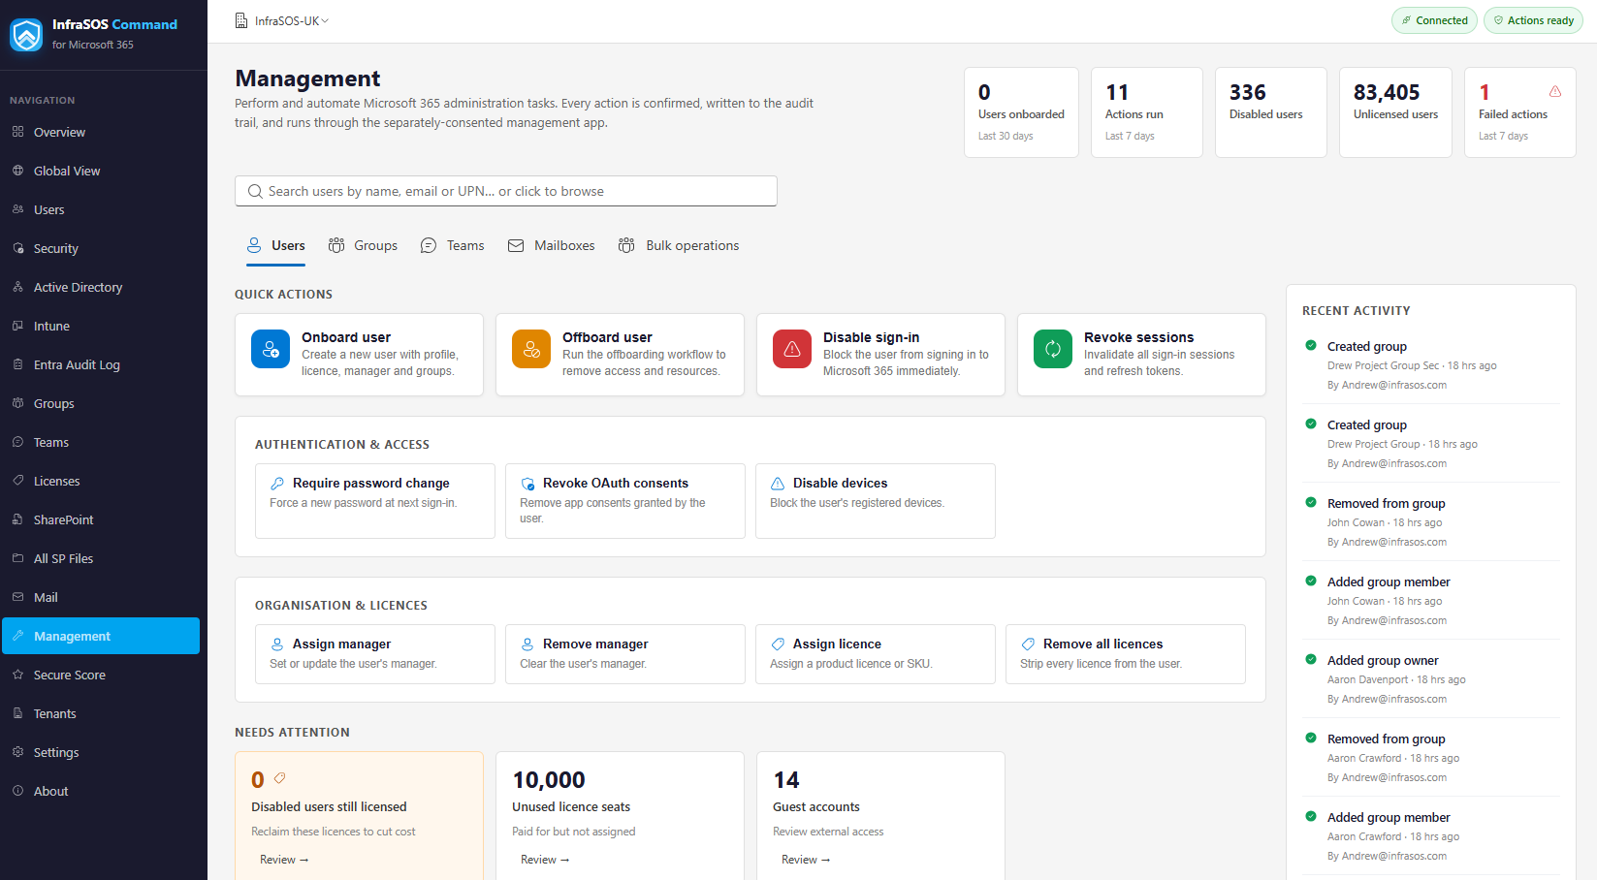Click the blue Onboard user icon
1597x880 pixels.
(x=271, y=349)
